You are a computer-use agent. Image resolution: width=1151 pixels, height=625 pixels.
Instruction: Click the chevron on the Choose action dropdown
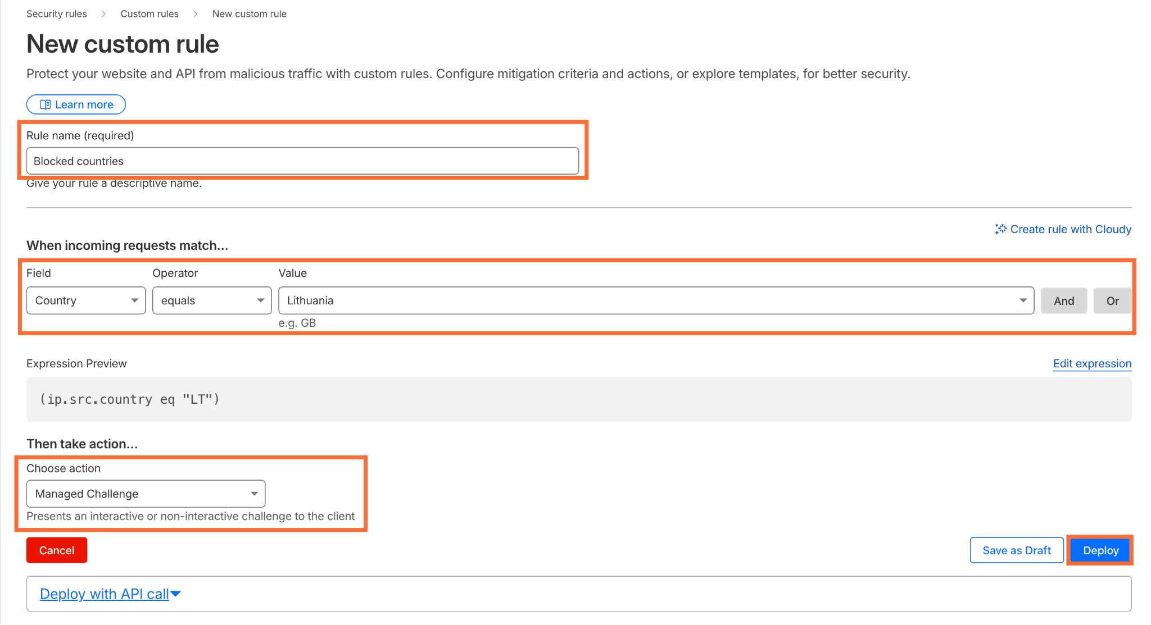click(x=254, y=494)
